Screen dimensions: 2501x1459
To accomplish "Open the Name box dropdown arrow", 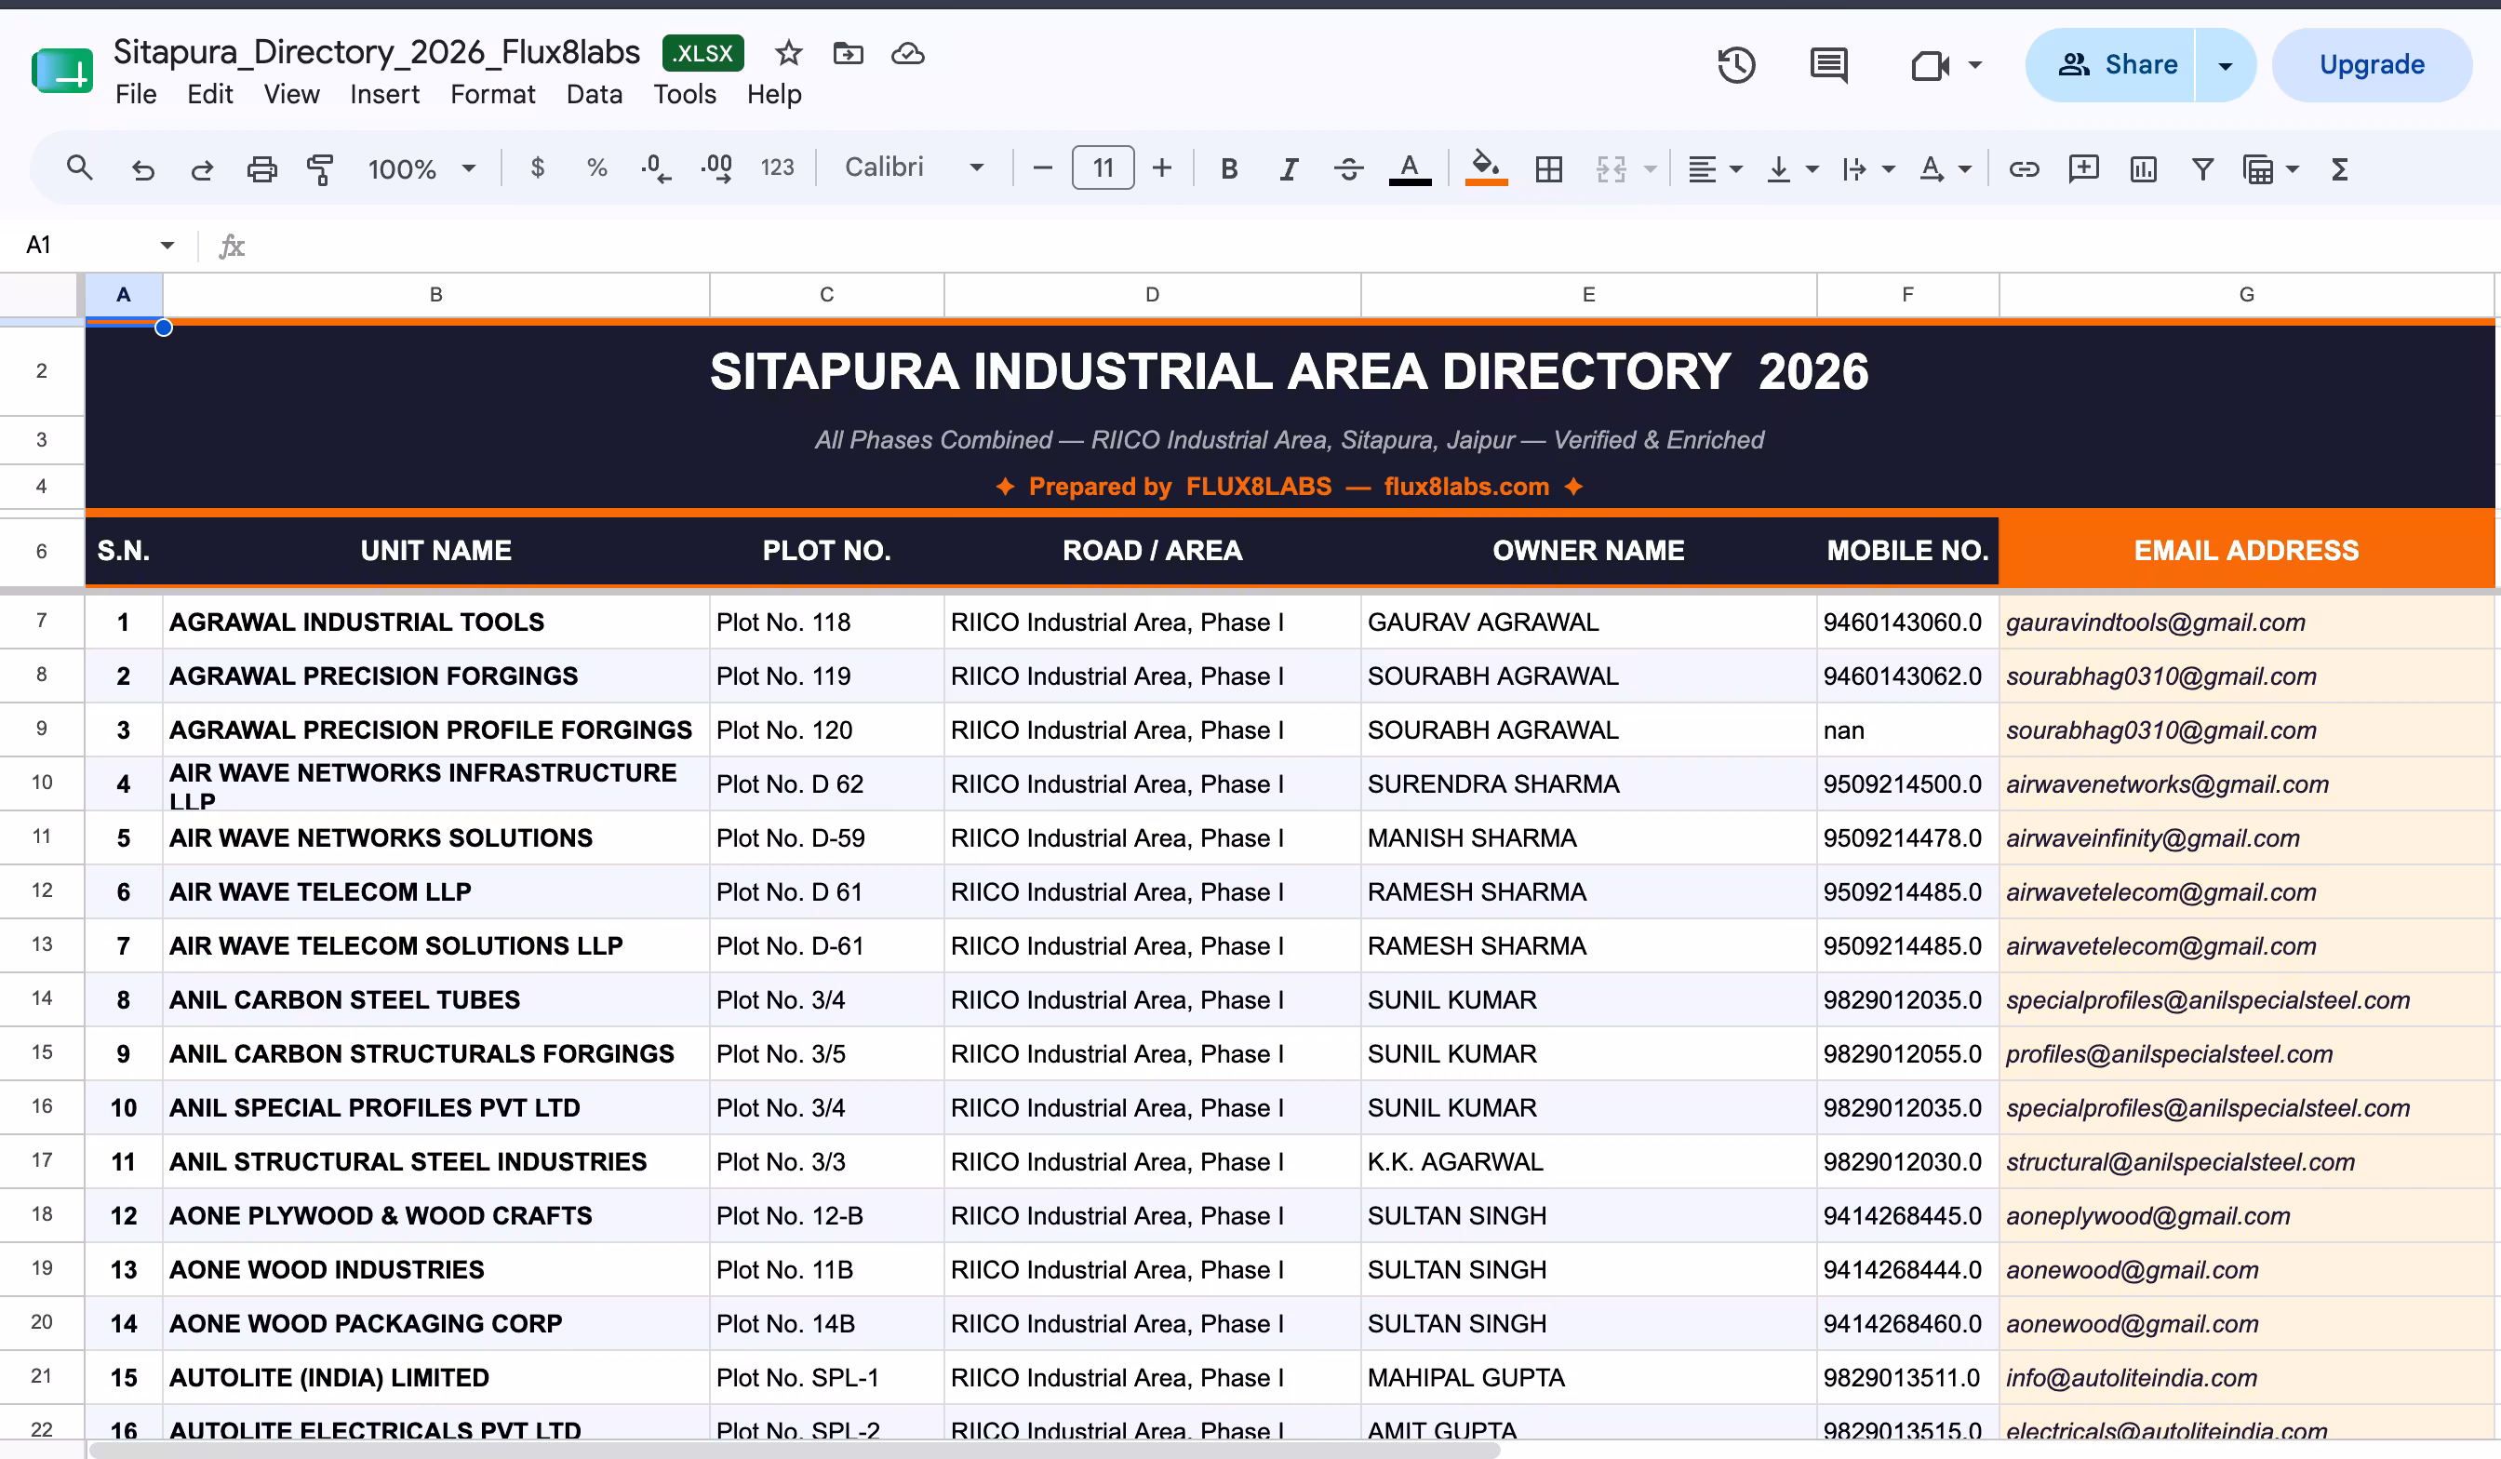I will click(x=167, y=245).
